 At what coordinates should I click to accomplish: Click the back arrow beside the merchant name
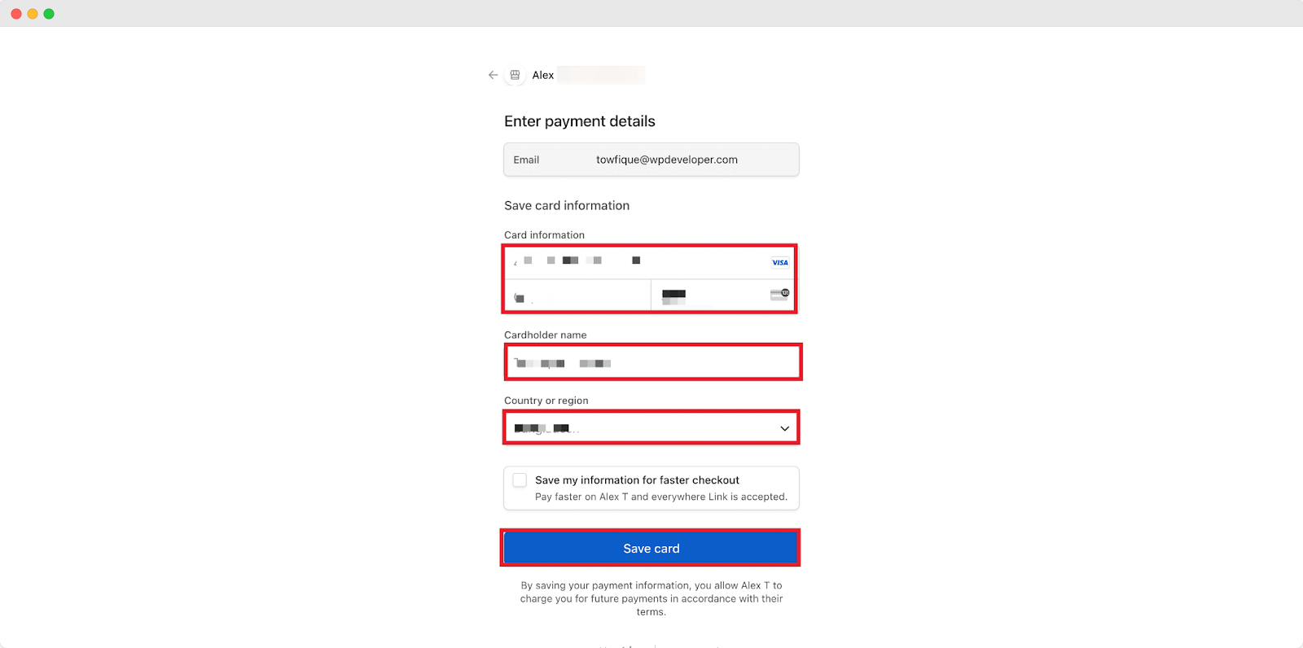click(493, 75)
